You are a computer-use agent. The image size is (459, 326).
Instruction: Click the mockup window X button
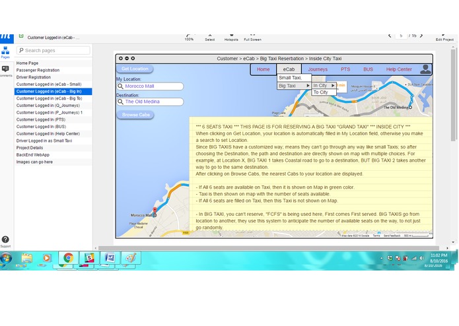pyautogui.click(x=133, y=59)
